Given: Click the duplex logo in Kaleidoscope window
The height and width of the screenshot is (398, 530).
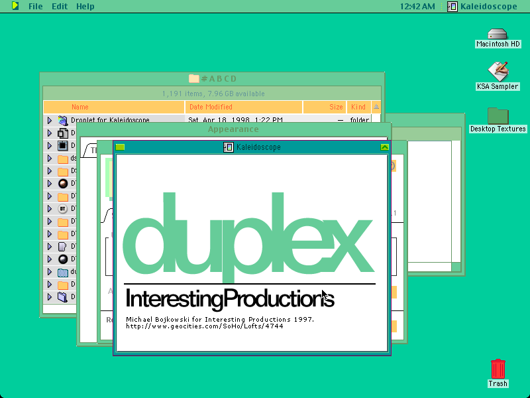Looking at the screenshot, I should point(249,237).
